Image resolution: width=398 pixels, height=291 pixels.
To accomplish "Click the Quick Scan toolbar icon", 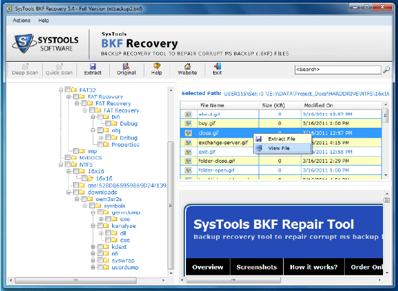I will coord(59,67).
